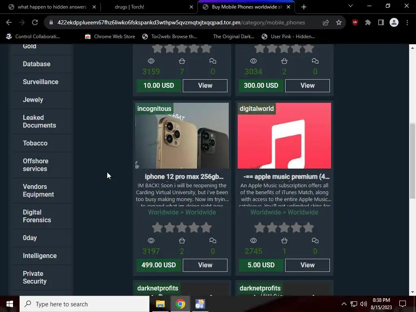
Task: Click the apple music product image
Action: 284,136
